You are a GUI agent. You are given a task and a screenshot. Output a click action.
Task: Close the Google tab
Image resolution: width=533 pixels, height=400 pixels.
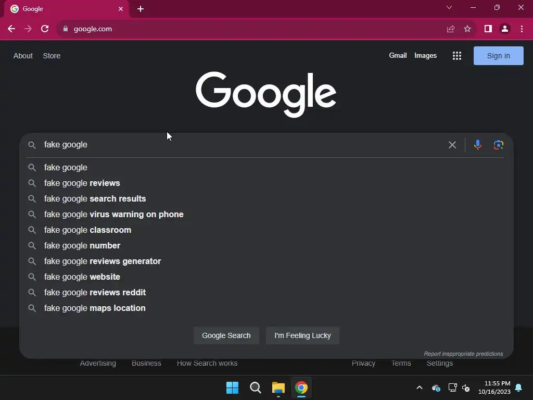point(121,9)
